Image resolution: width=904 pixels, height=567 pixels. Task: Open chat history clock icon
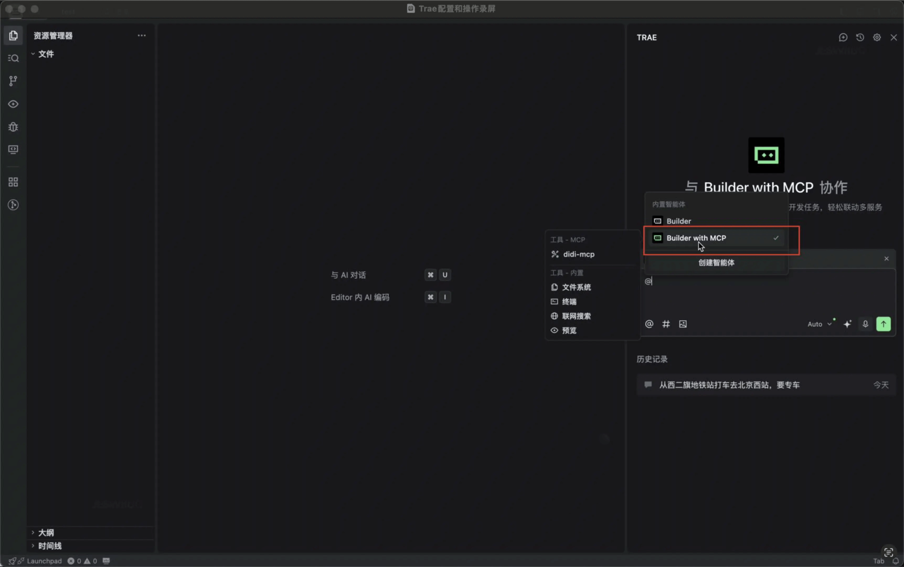[x=860, y=38]
